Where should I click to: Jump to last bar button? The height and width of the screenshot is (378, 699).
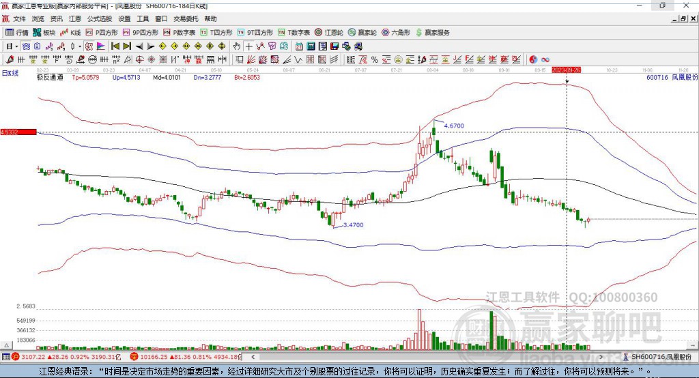[127, 46]
